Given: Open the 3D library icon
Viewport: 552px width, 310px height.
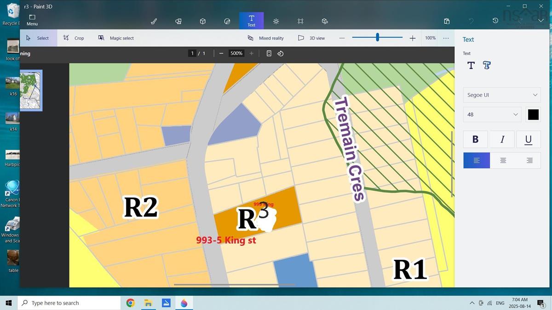Looking at the screenshot, I should [x=325, y=21].
